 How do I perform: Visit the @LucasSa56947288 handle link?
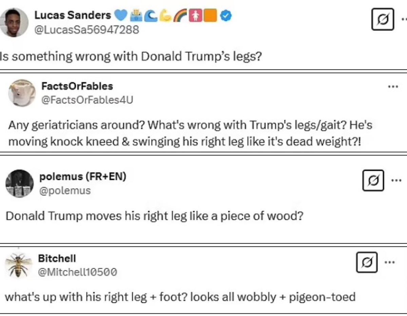point(86,30)
